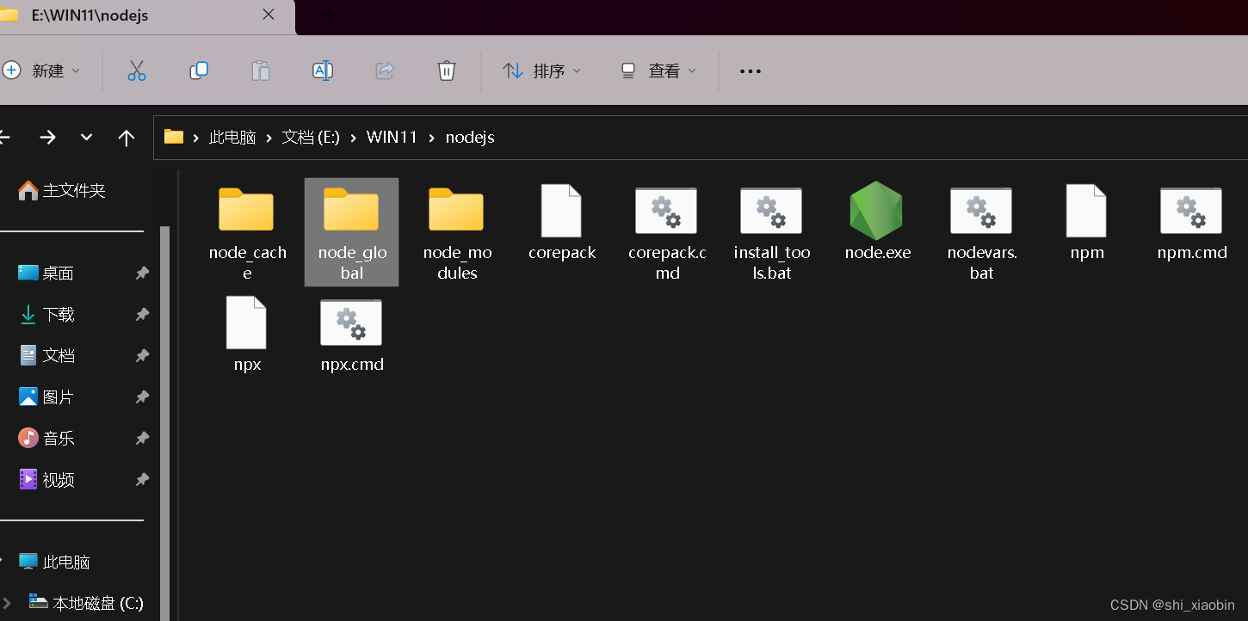1248x621 pixels.
Task: Select the corepack.cmd file
Action: coord(667,232)
